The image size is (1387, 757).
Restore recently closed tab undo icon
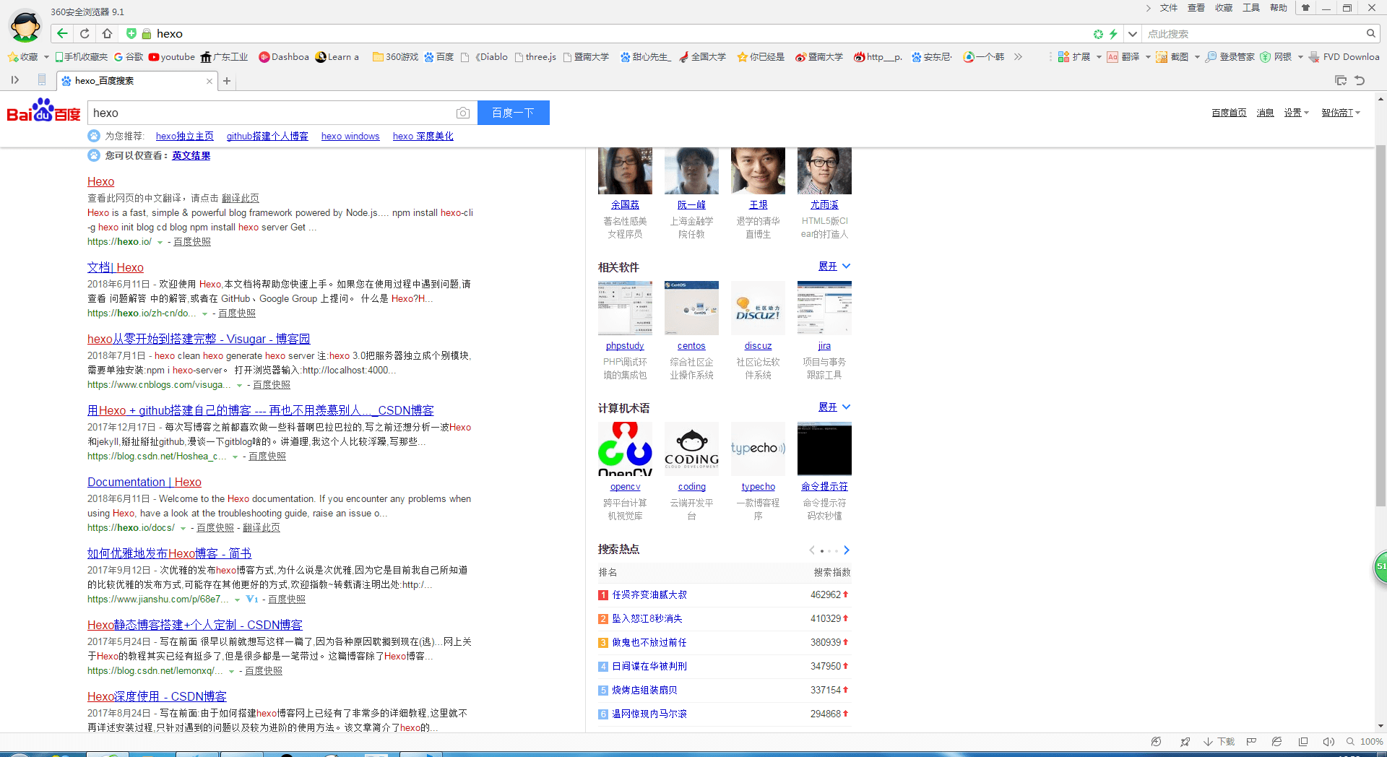(x=1360, y=80)
